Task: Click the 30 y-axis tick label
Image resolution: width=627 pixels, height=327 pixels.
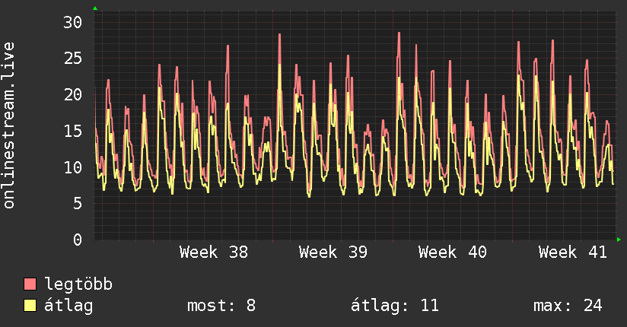Action: [x=73, y=22]
